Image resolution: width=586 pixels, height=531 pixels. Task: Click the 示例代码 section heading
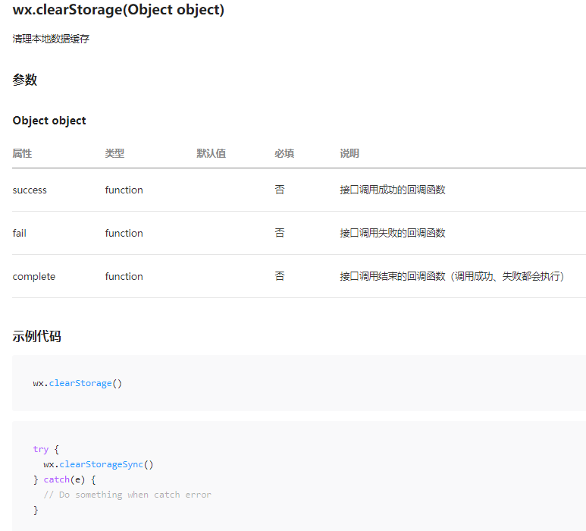(x=36, y=336)
